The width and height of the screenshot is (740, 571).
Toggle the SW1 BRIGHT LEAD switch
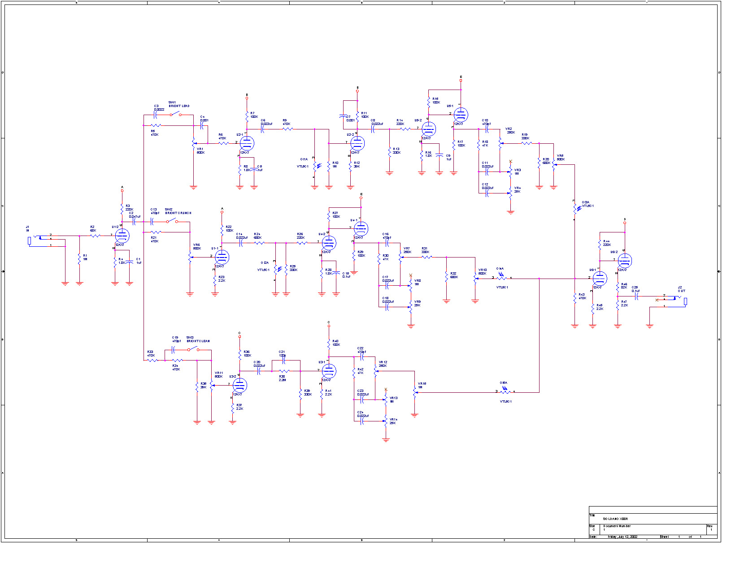coord(175,114)
